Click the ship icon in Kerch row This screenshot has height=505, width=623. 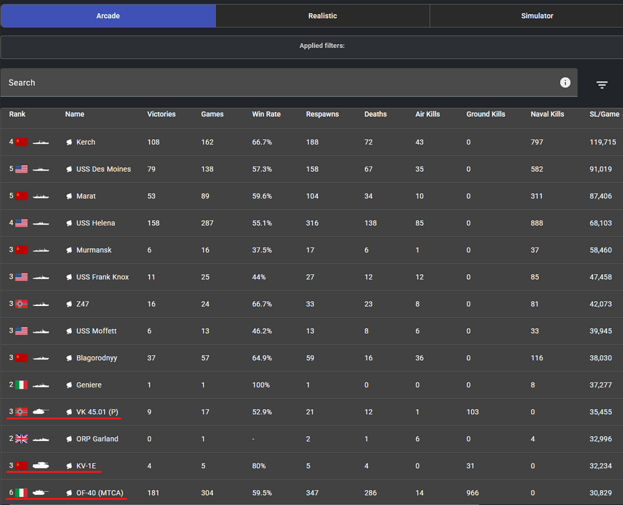(40, 142)
